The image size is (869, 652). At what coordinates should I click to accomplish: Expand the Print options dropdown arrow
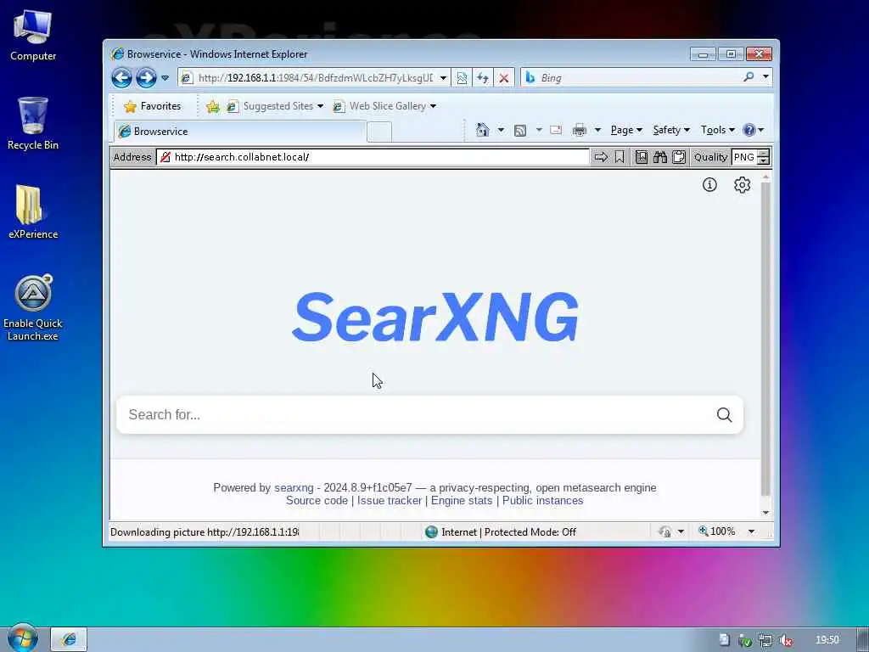pos(598,130)
